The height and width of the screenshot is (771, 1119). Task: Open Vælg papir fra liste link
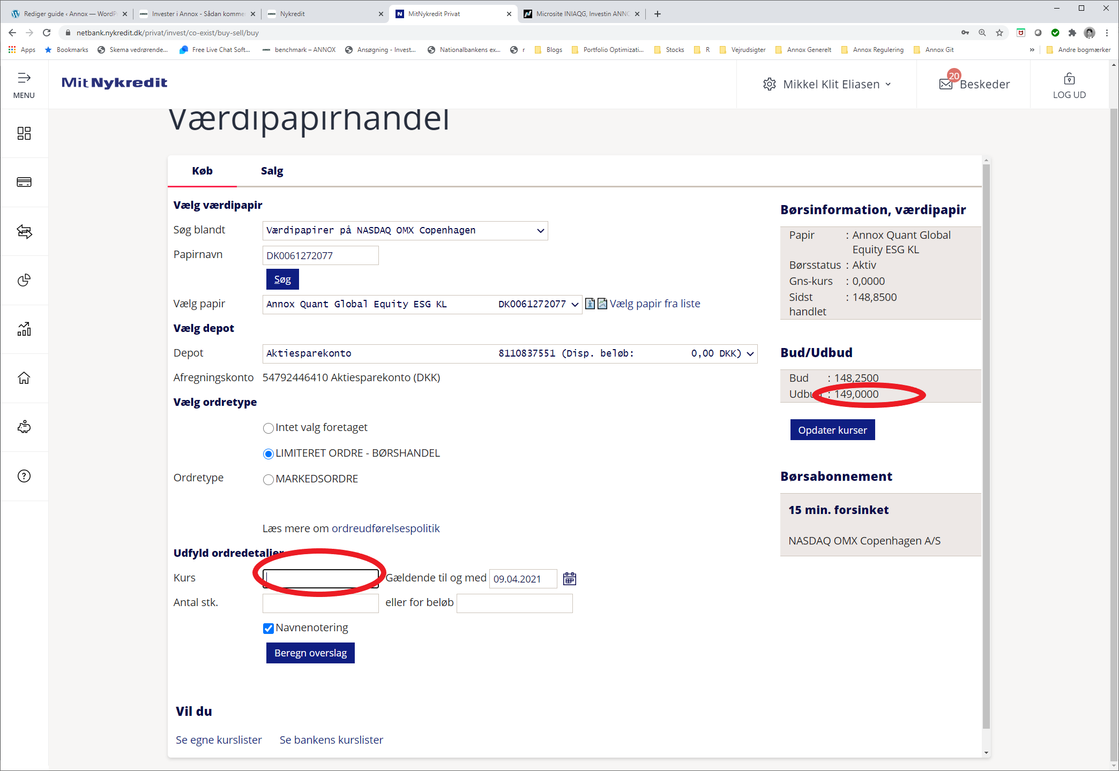[x=655, y=304]
